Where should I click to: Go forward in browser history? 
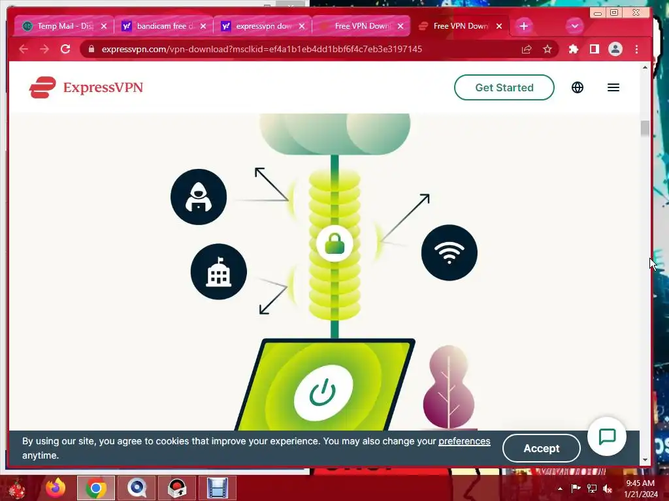tap(44, 49)
